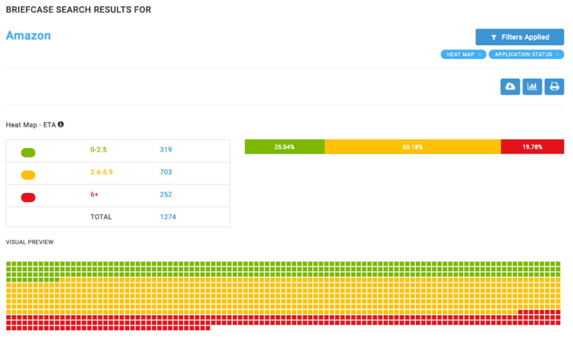The height and width of the screenshot is (342, 573).
Task: Click the 2.6-5.9 range label
Action: [101, 172]
